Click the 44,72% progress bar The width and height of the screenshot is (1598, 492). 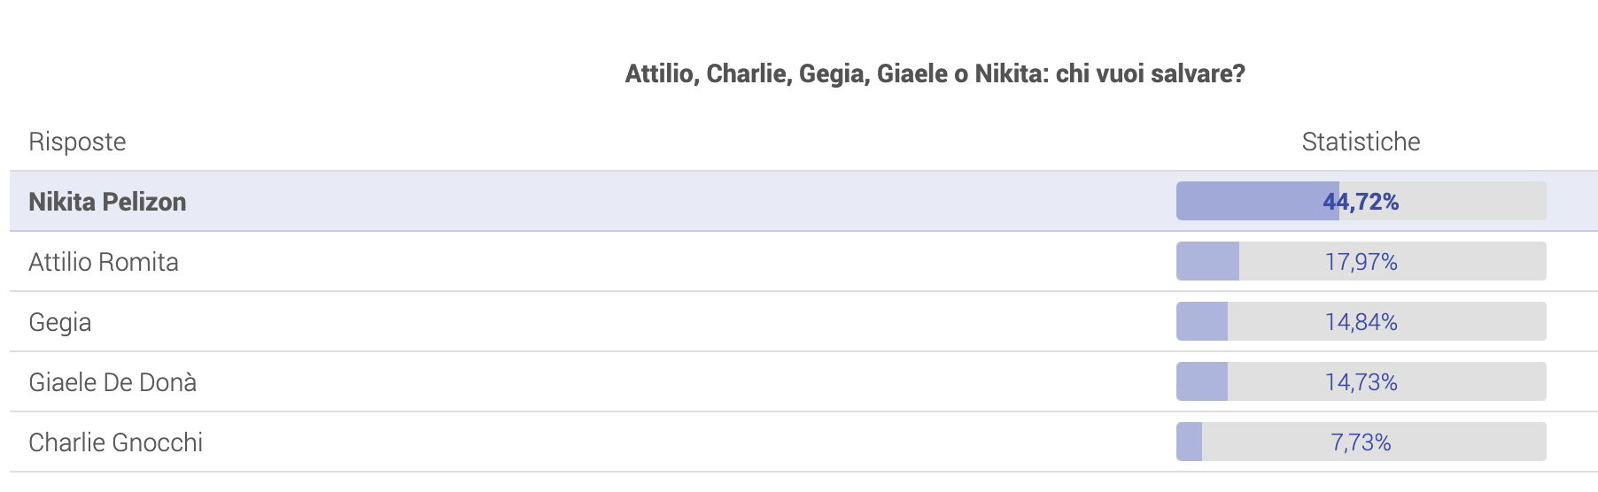[x=1361, y=201]
